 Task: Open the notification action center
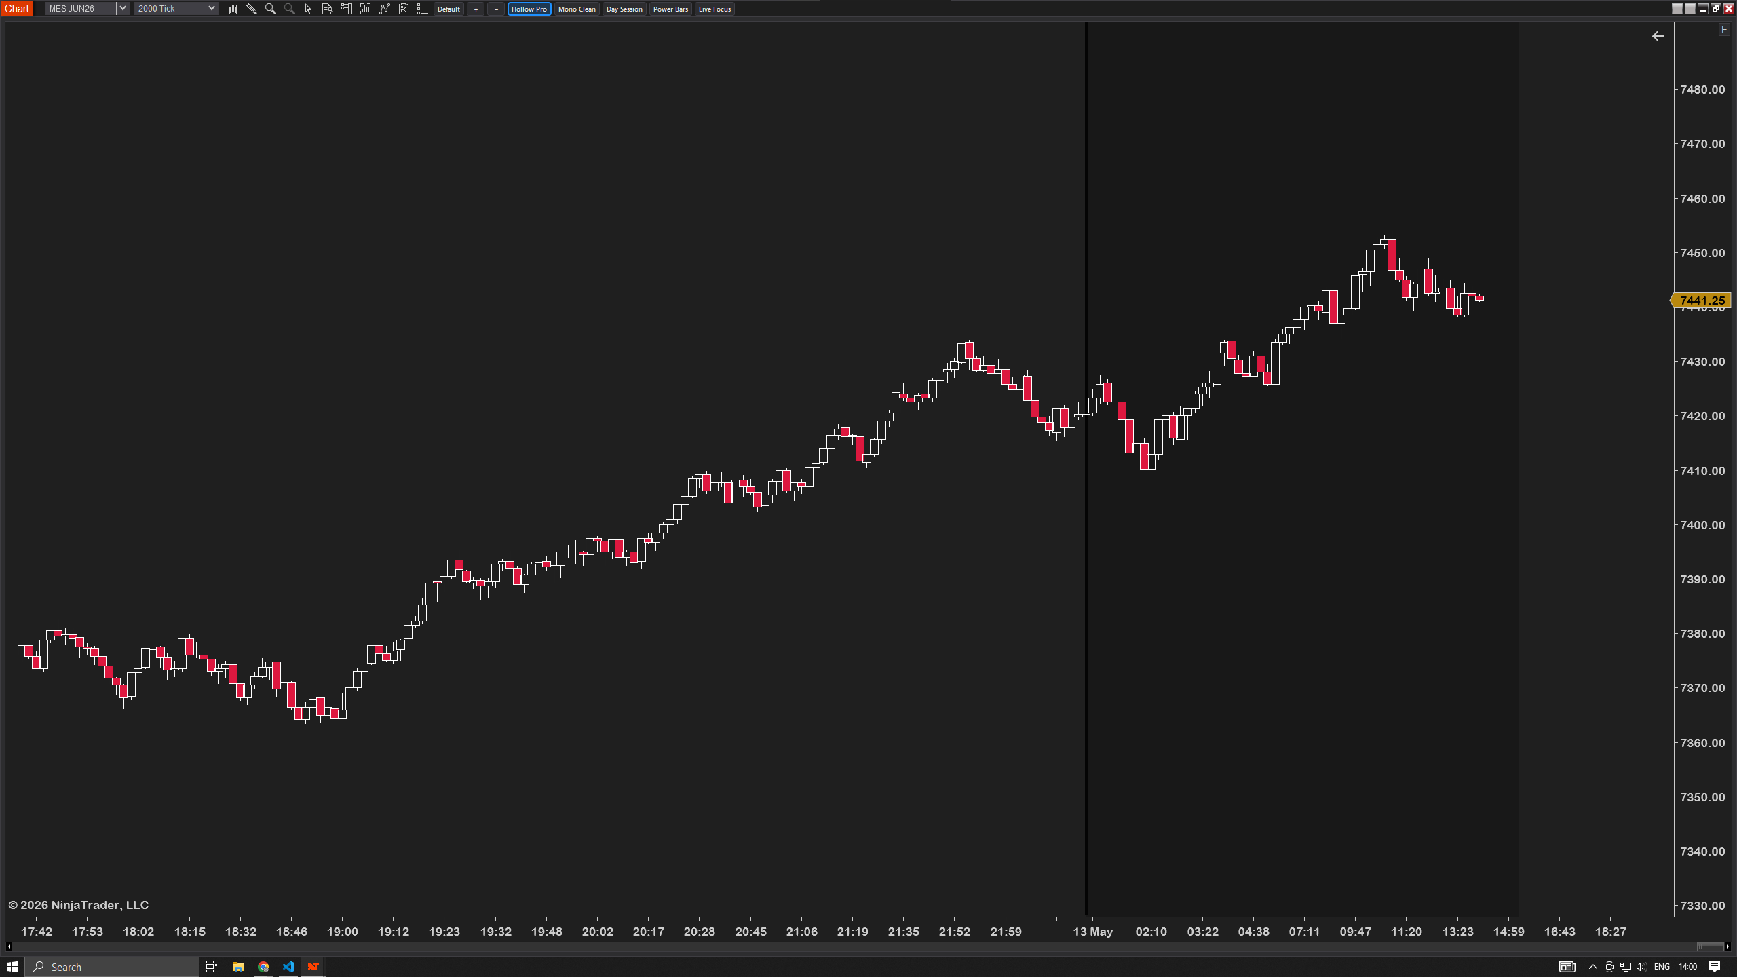pyautogui.click(x=1715, y=967)
